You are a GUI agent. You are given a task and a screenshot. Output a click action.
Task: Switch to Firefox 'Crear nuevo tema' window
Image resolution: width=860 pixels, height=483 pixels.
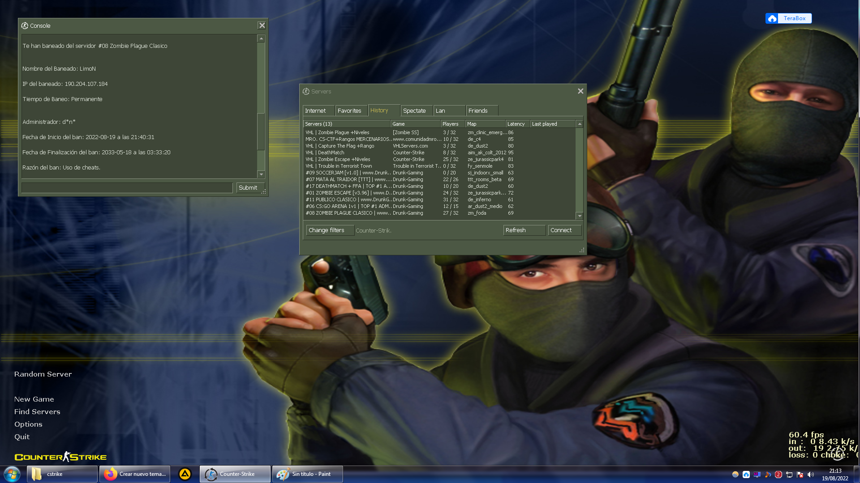click(135, 474)
